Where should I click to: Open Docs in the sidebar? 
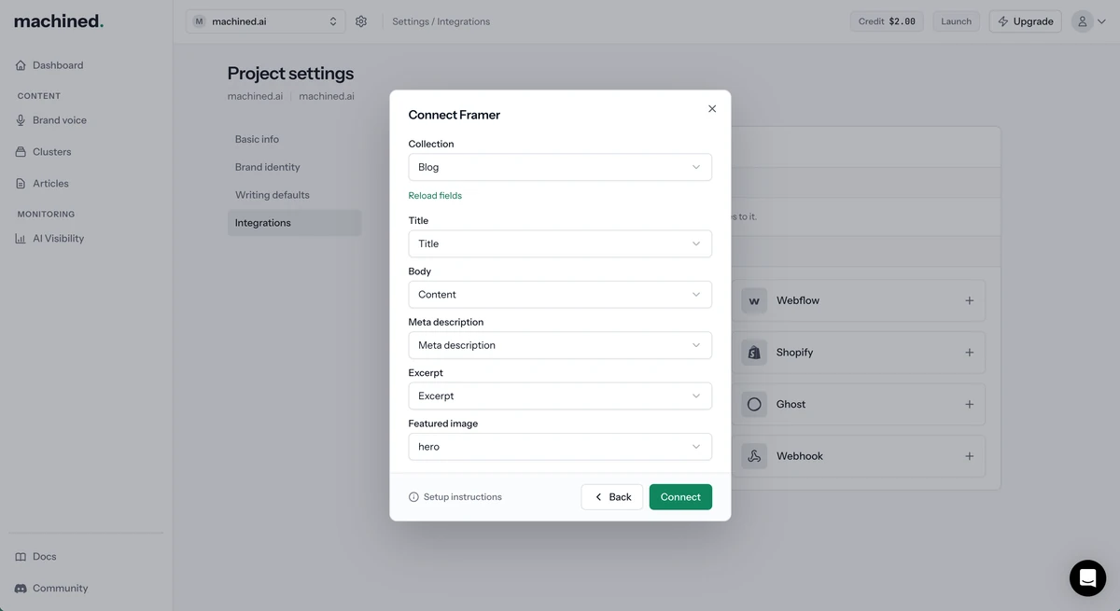[x=44, y=557]
